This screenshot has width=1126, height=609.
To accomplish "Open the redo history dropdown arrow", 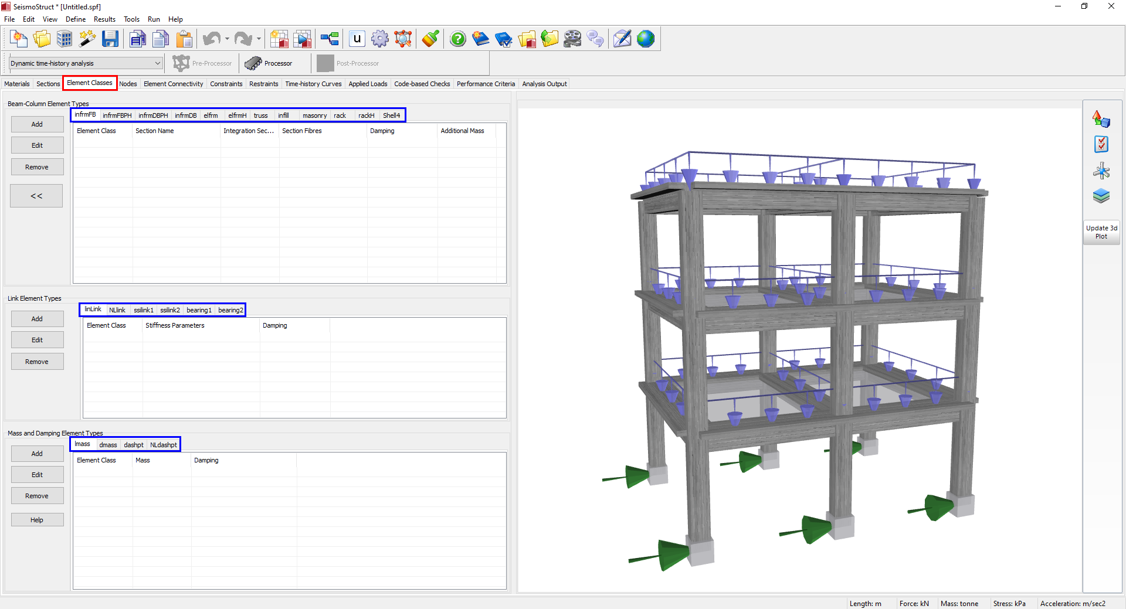I will (259, 39).
